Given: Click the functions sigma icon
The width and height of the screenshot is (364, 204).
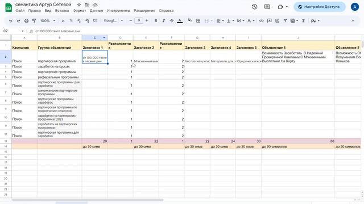Looking at the screenshot, I should tap(303, 21).
